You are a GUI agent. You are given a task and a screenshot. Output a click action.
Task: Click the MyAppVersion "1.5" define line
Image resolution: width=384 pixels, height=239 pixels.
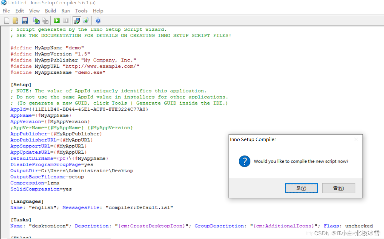coord(50,54)
